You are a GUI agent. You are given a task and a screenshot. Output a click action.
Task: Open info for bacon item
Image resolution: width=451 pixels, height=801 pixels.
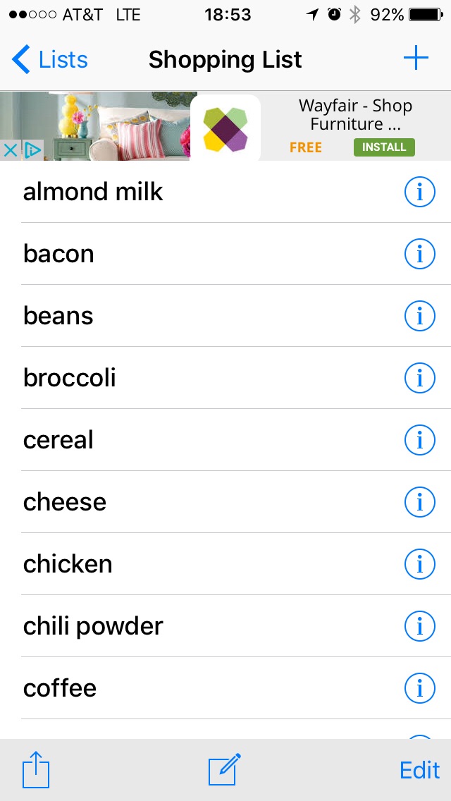click(420, 254)
